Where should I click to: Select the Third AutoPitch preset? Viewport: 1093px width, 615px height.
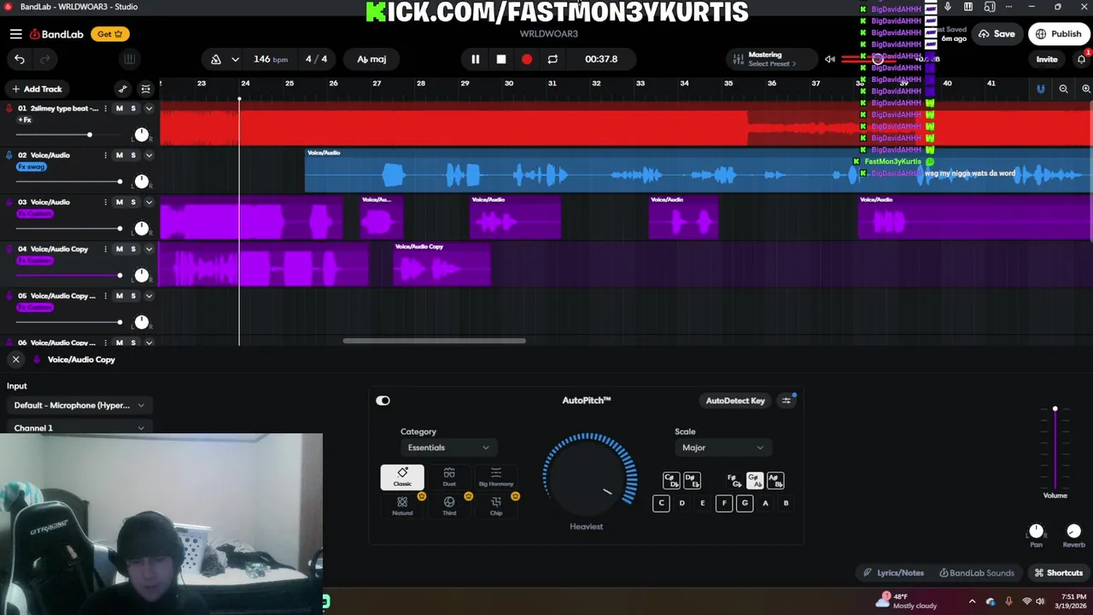449,506
